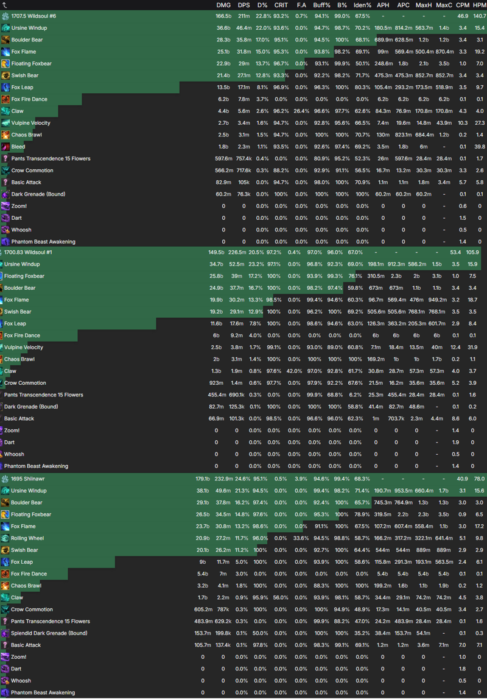Click the class icon beside 1707.5 Wildsoul #6
The width and height of the screenshot is (487, 699).
pos(5,16)
